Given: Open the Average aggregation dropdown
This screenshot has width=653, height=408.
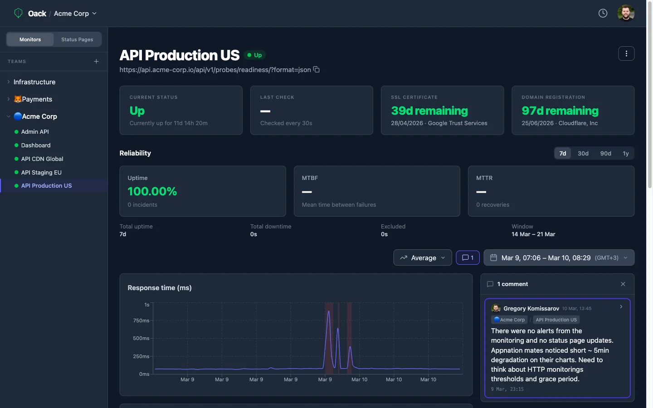Looking at the screenshot, I should tap(423, 257).
